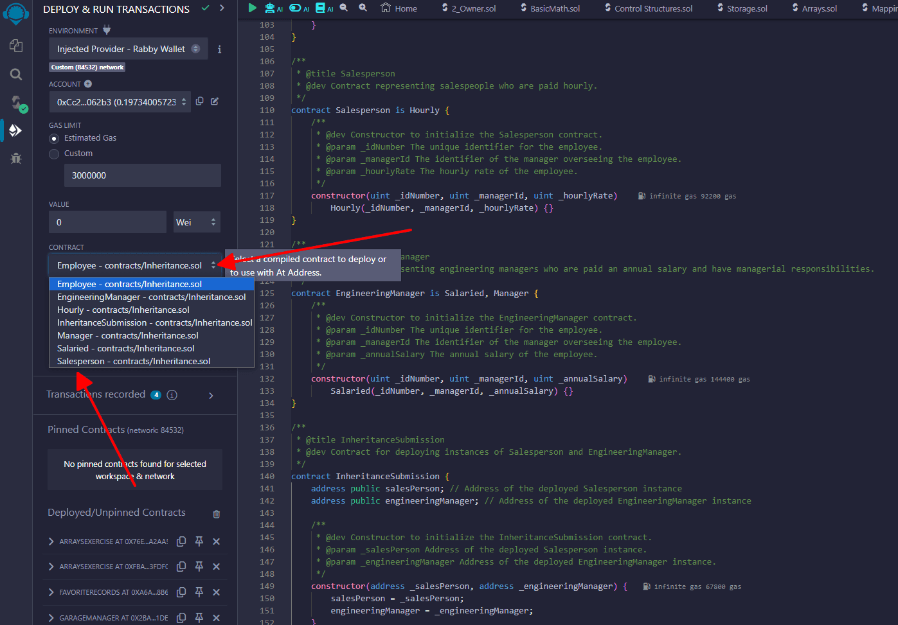The image size is (898, 625).
Task: Switch to the Home tab
Action: click(399, 8)
